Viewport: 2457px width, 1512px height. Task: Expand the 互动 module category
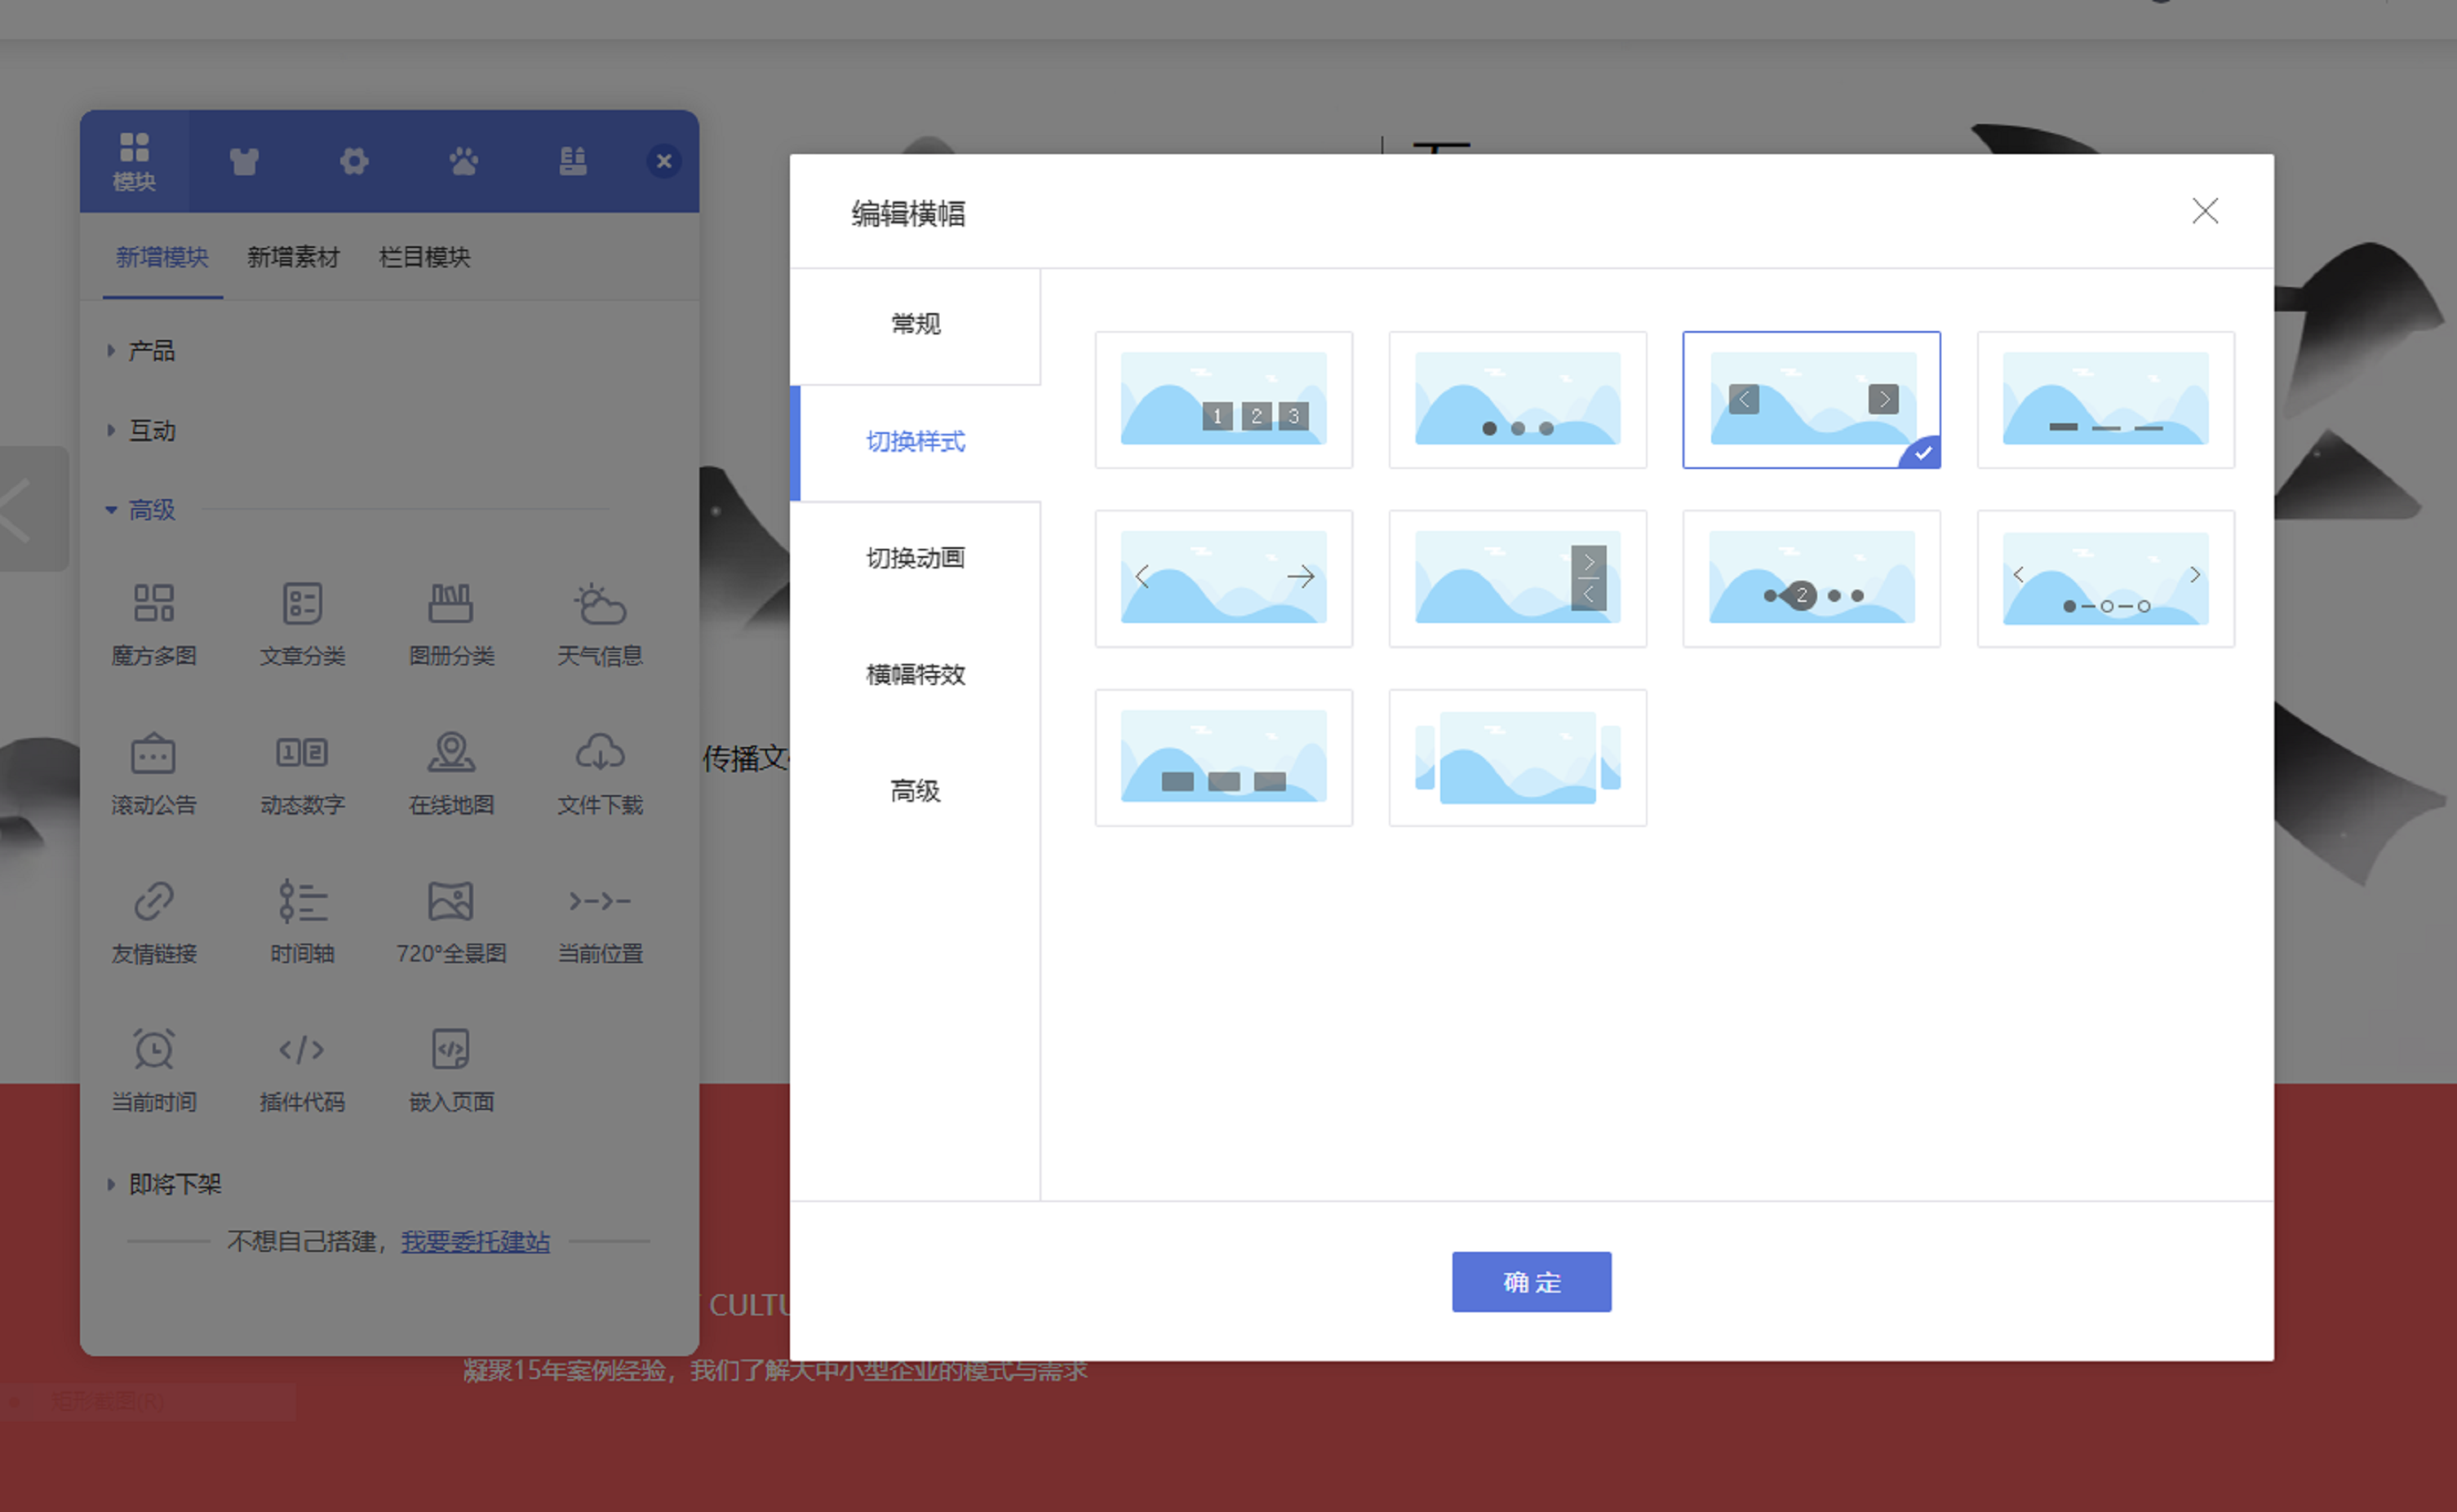coord(151,431)
